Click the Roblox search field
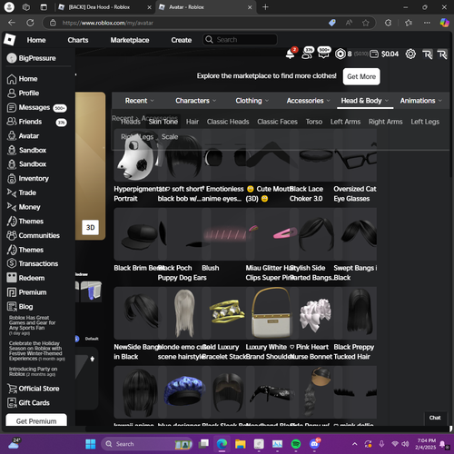Viewport: 454px width, 454px height. pos(240,40)
